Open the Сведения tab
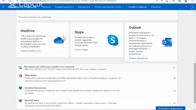The image size is (196, 110). (46, 7)
